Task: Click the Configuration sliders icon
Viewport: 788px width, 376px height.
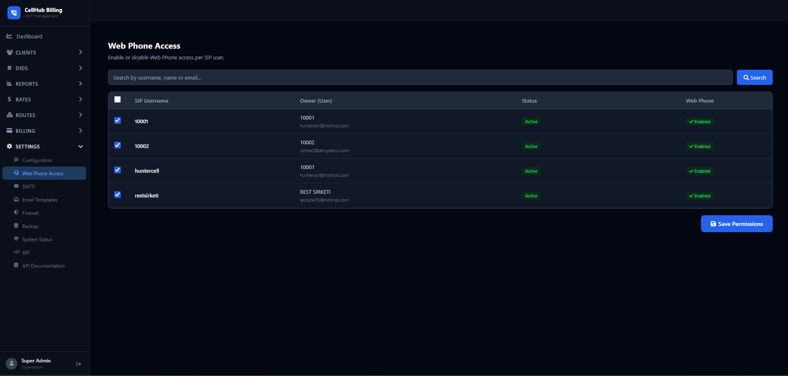Action: [x=16, y=160]
